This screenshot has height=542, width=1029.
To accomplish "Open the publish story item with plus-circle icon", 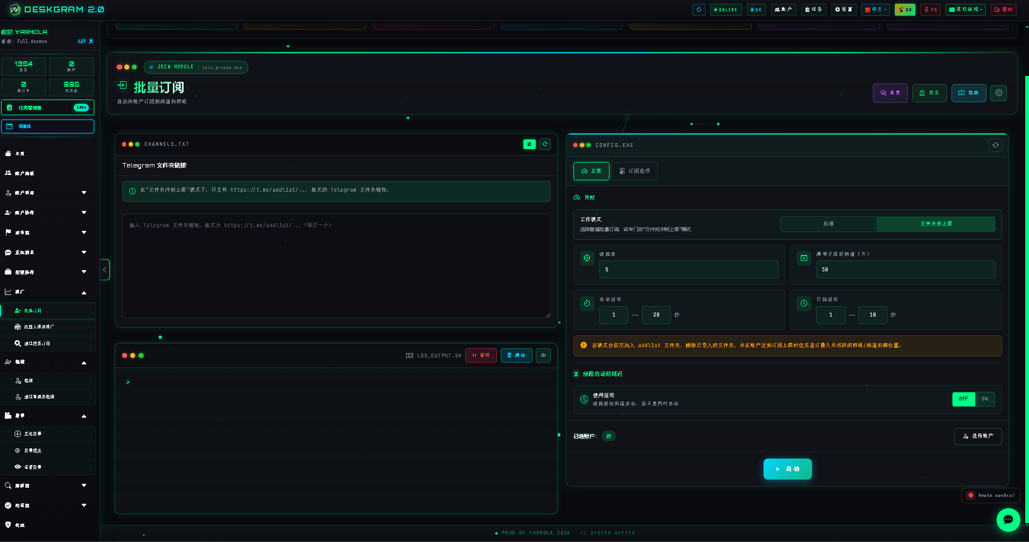I will point(48,434).
